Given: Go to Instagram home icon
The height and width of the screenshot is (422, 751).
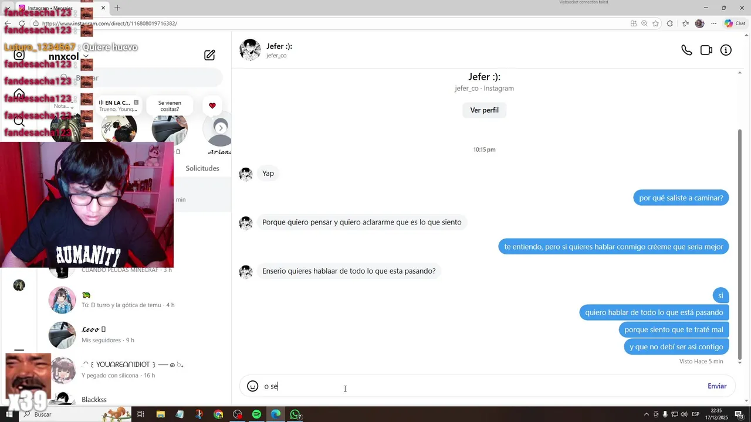Looking at the screenshot, I should [19, 94].
